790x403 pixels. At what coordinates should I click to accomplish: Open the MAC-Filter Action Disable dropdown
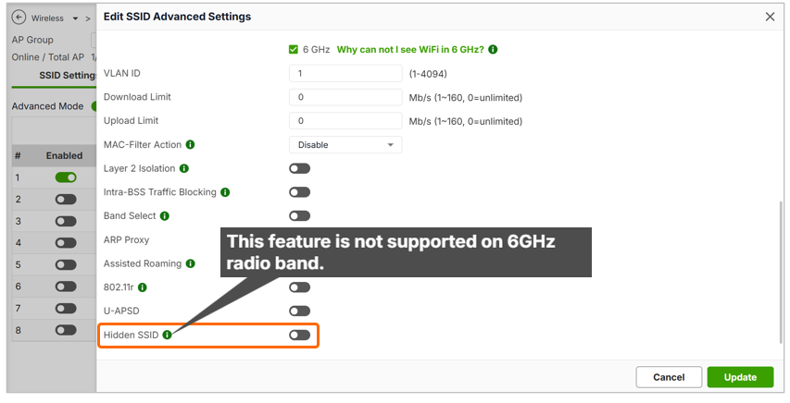coord(345,145)
